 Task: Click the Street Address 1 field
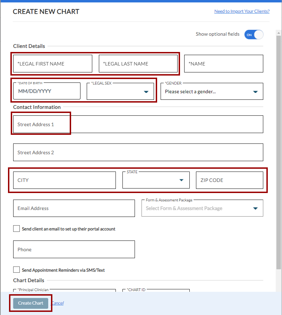(x=138, y=124)
